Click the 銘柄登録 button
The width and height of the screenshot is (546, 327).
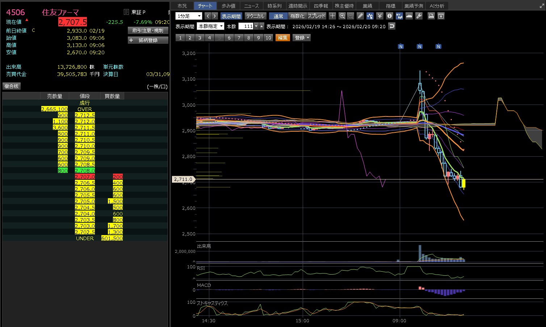coord(148,40)
